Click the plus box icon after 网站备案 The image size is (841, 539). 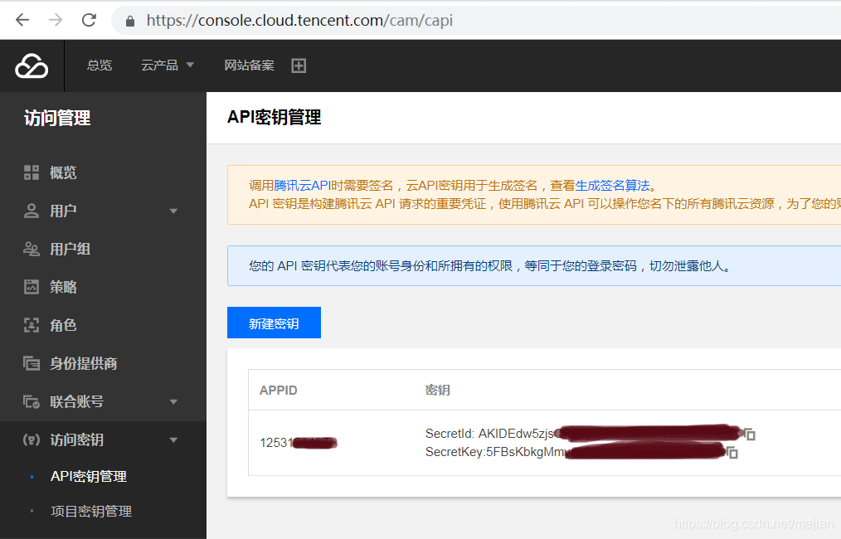pyautogui.click(x=299, y=66)
